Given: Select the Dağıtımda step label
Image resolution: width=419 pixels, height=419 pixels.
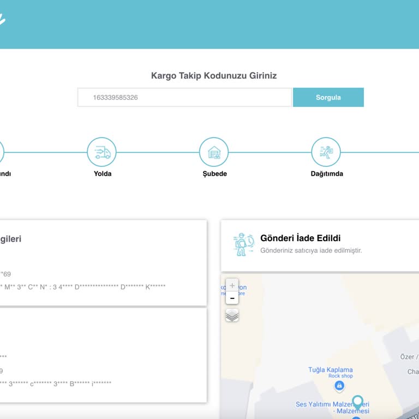Looking at the screenshot, I should 326,174.
